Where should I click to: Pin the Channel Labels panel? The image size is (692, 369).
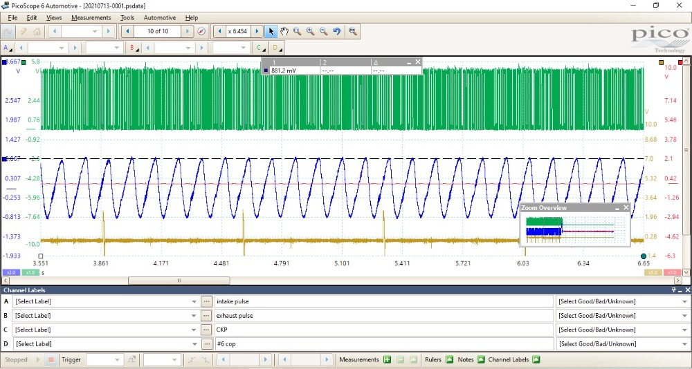click(x=674, y=290)
